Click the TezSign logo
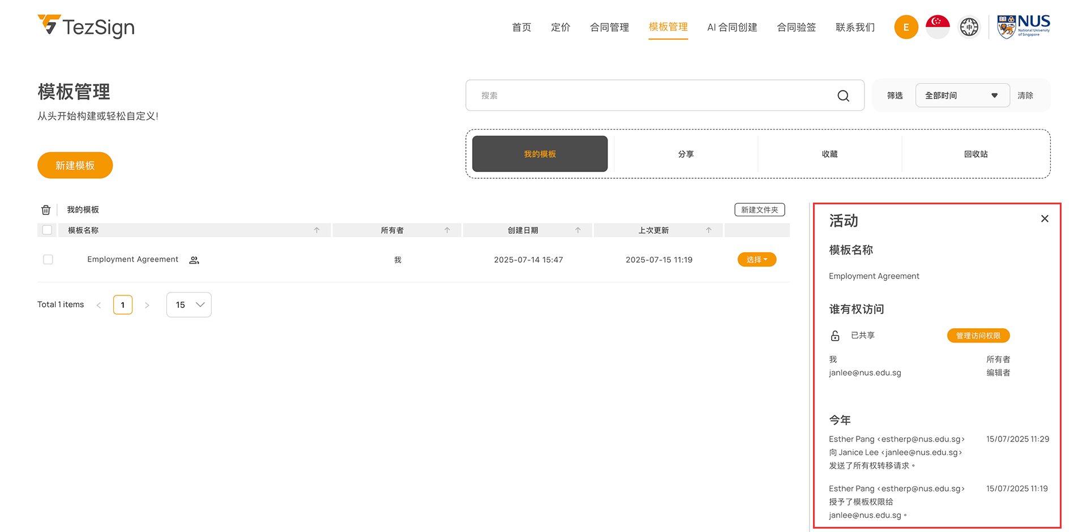This screenshot has height=532, width=1087. pos(86,27)
